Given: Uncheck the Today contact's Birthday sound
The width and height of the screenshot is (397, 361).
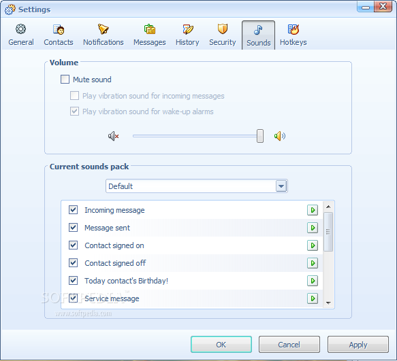Looking at the screenshot, I should (x=73, y=281).
